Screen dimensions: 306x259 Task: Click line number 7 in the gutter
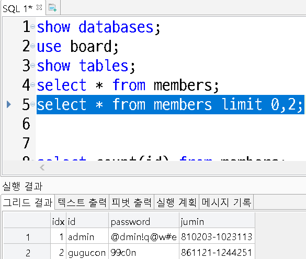tap(26, 143)
